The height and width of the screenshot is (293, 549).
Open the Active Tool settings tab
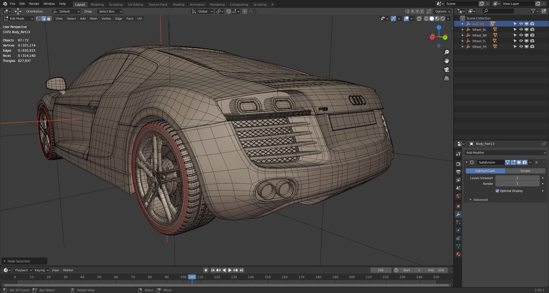pos(458,153)
